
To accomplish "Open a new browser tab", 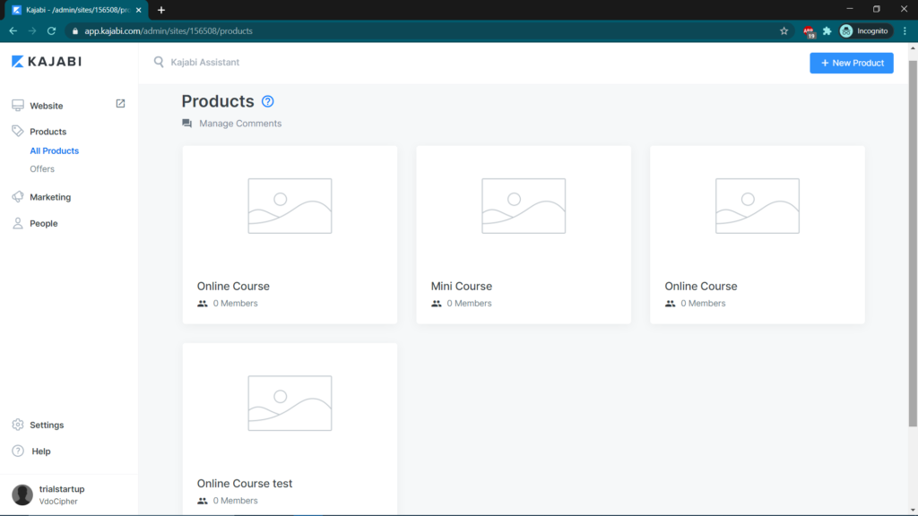I will (x=161, y=10).
